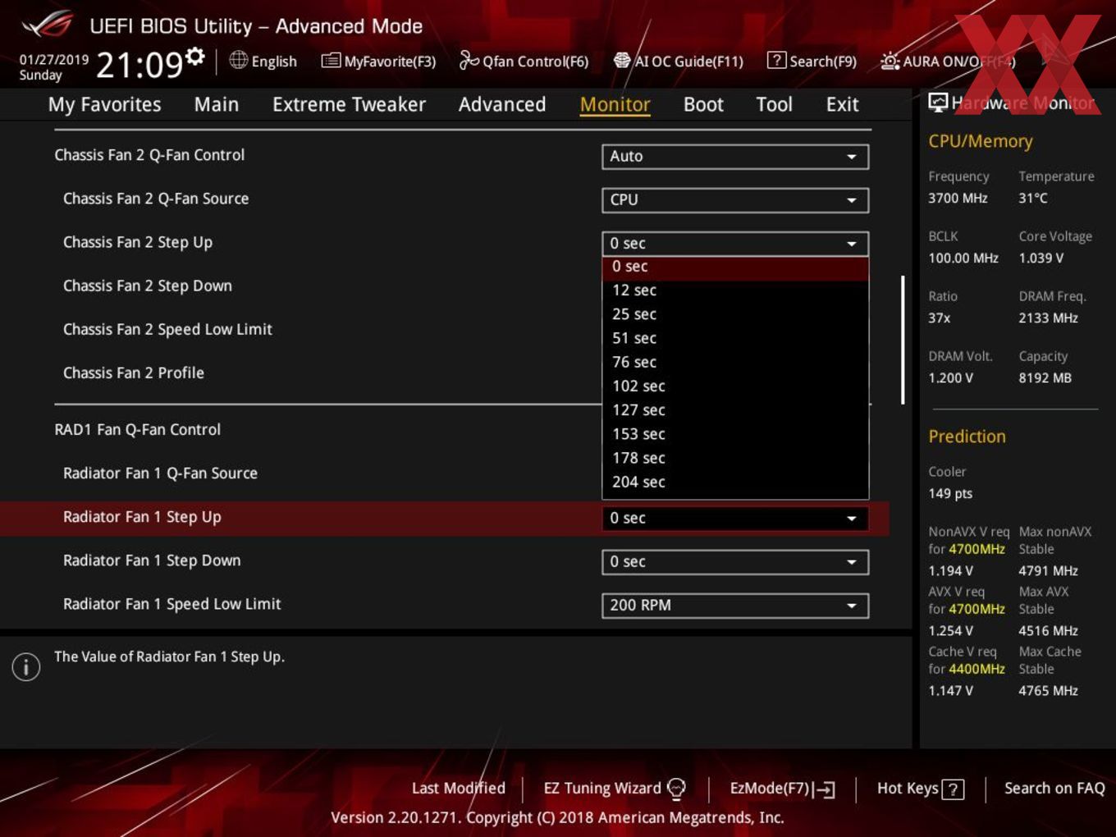Viewport: 1116px width, 837px height.
Task: Toggle AURA ON/OFF light icon
Action: (x=890, y=61)
